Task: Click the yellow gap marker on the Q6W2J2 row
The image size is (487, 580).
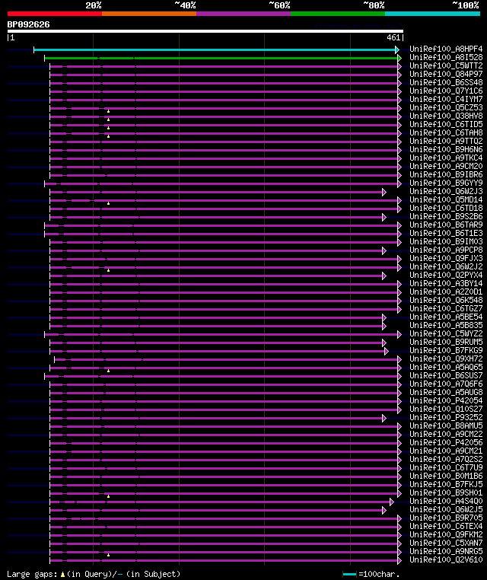Action: click(x=108, y=270)
